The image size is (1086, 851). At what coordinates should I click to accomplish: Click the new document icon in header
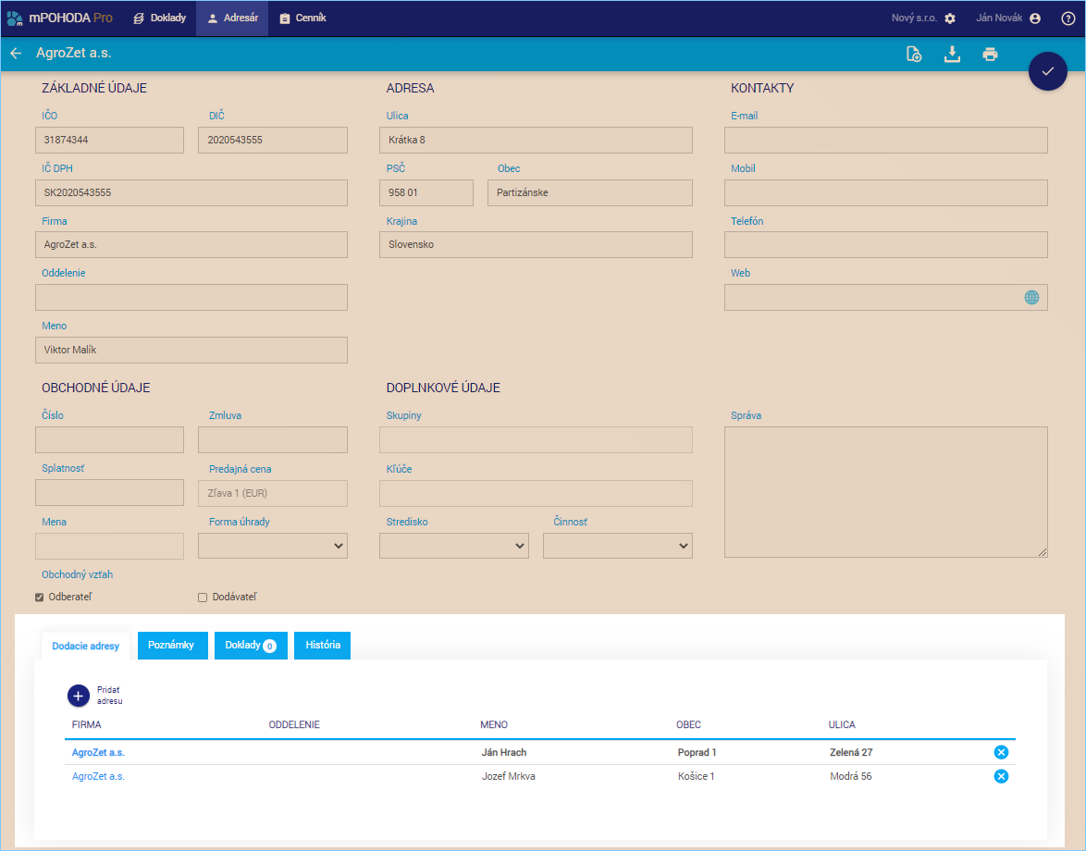coord(914,55)
